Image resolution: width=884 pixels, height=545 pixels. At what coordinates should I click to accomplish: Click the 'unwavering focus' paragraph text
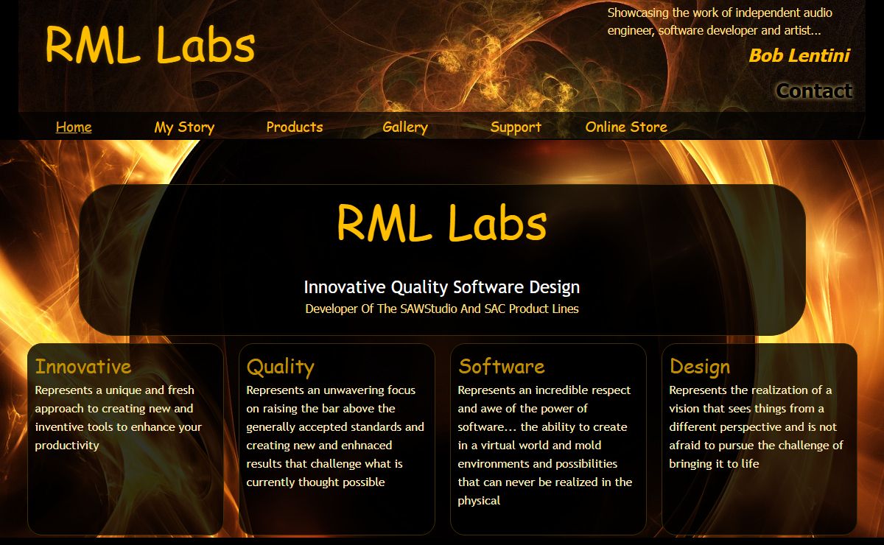pos(335,436)
